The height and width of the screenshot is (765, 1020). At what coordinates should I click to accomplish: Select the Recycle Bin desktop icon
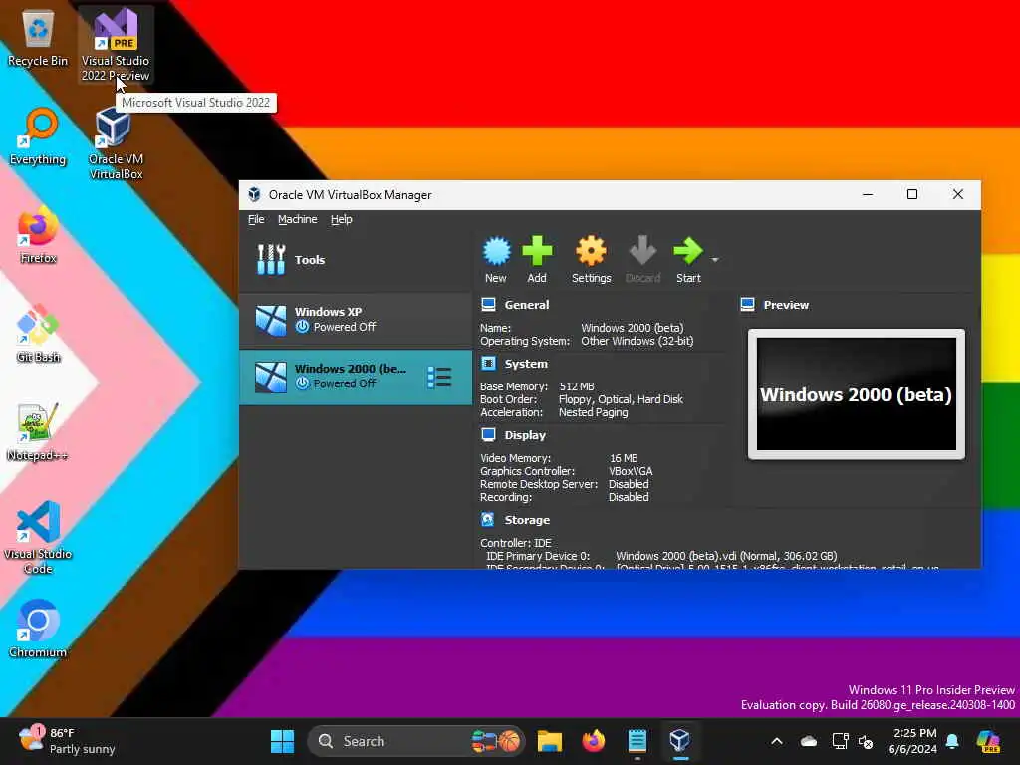[x=38, y=39]
